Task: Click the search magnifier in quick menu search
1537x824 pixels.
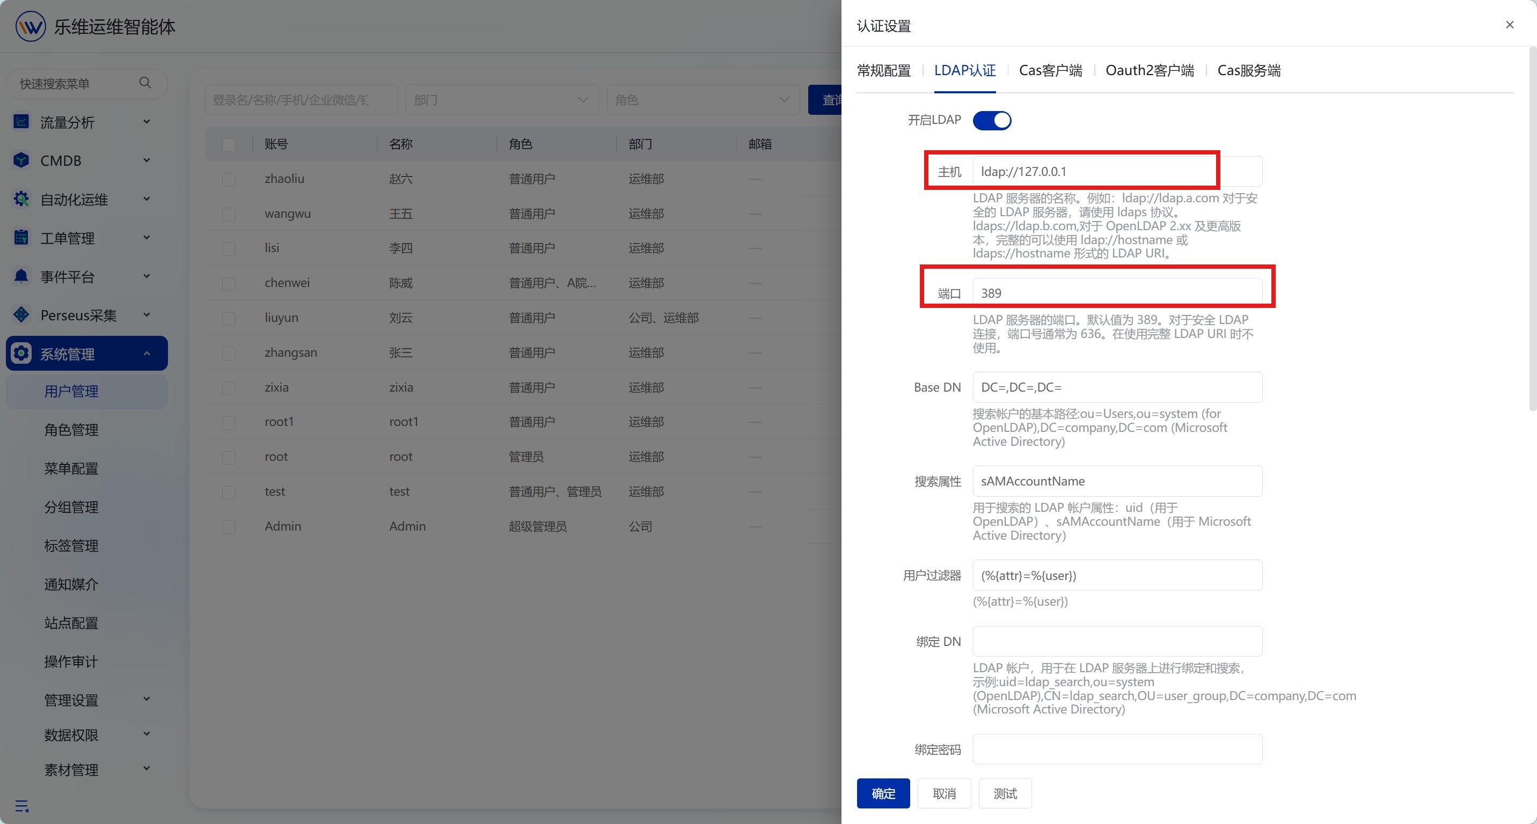Action: point(145,83)
